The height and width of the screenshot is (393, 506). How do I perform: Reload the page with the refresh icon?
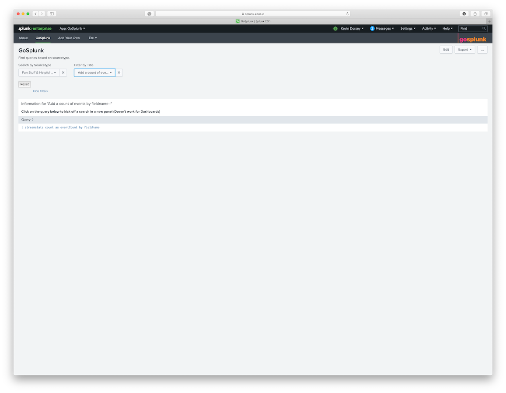click(347, 14)
